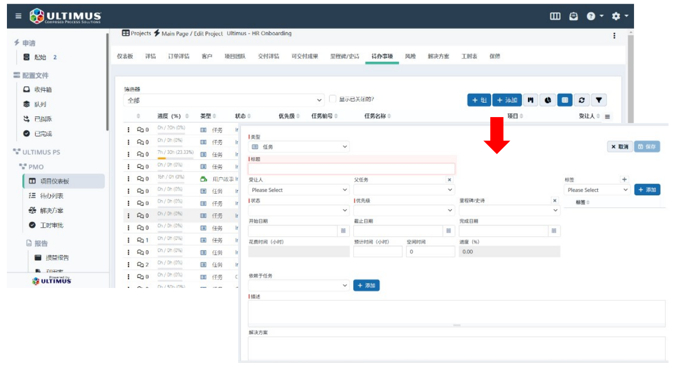
Task: Open the 筛选器 全部 dropdown
Action: click(224, 100)
